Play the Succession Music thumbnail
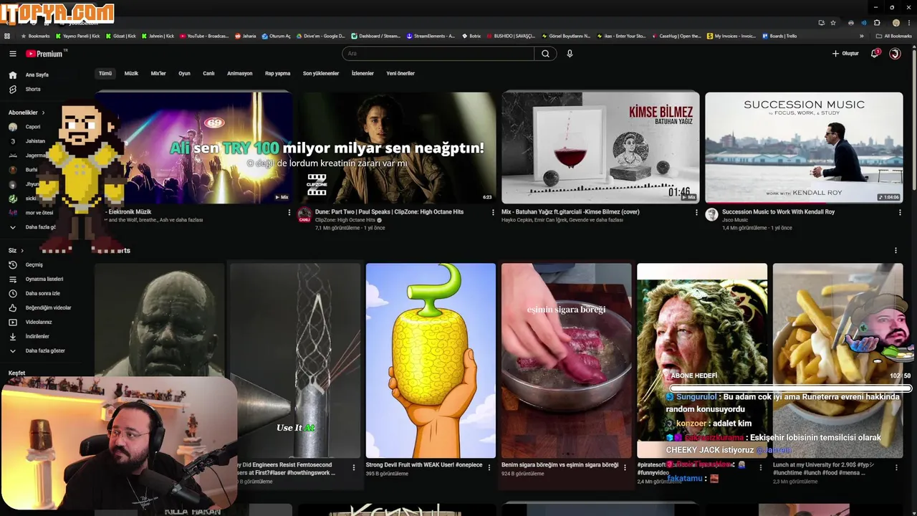The width and height of the screenshot is (917, 516). pyautogui.click(x=804, y=148)
